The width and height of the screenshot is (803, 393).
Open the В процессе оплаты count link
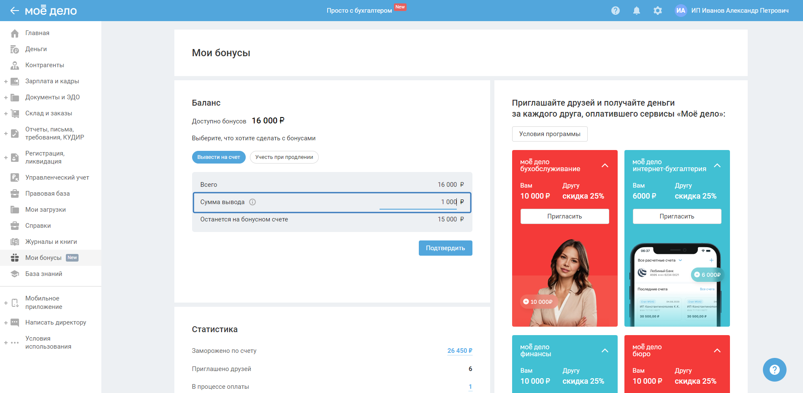[470, 387]
